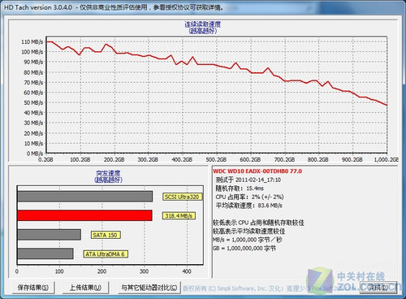
Task: Click the 连续读取速度 chart title
Action: point(203,24)
